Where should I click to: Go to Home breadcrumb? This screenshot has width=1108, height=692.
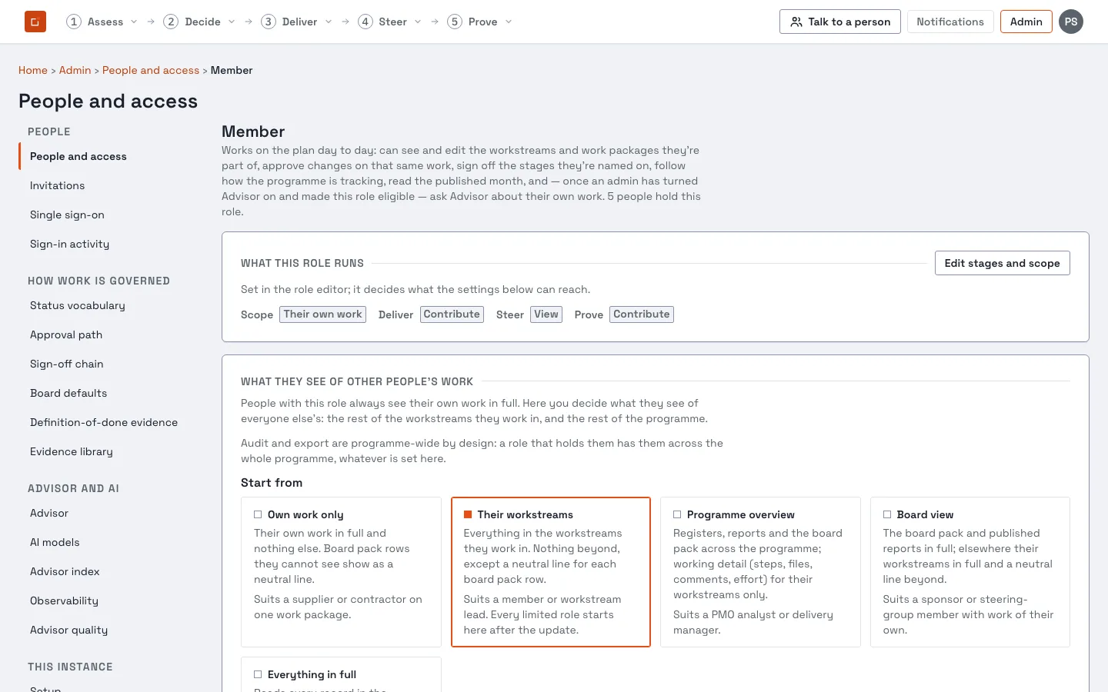[x=33, y=70]
